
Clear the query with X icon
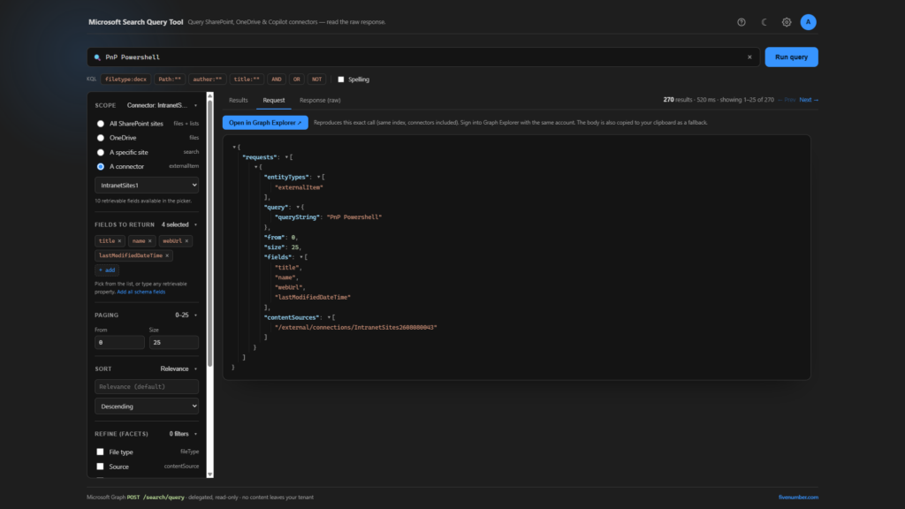point(749,57)
